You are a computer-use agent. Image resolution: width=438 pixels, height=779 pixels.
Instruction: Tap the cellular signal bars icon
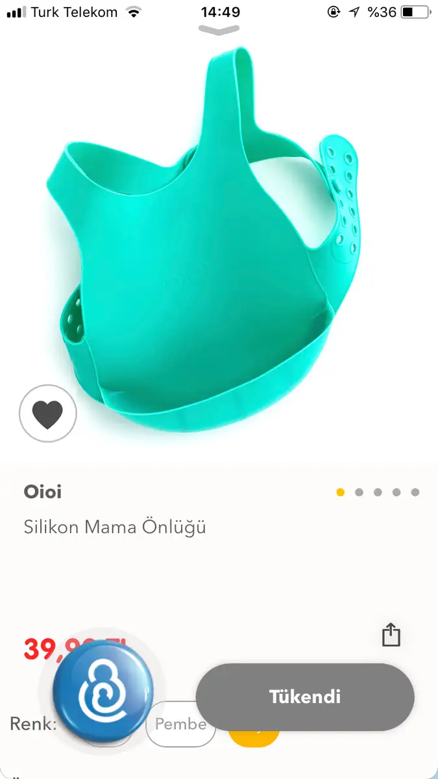pyautogui.click(x=17, y=12)
